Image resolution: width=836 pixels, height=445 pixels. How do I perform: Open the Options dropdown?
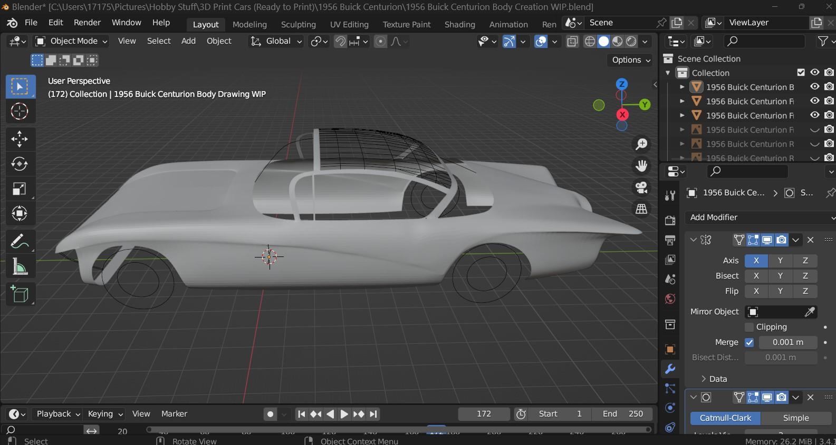(631, 60)
